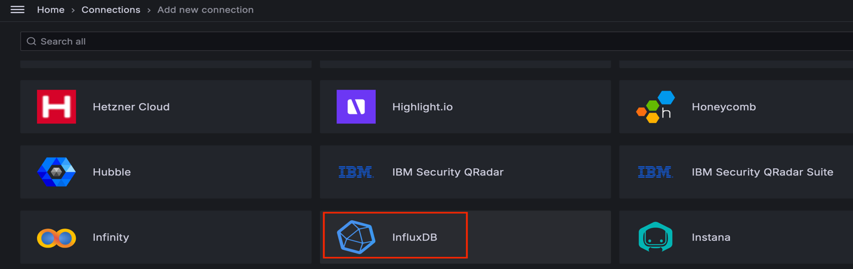Select the InfluxDB label
Screen dimensions: 853x269
click(415, 237)
